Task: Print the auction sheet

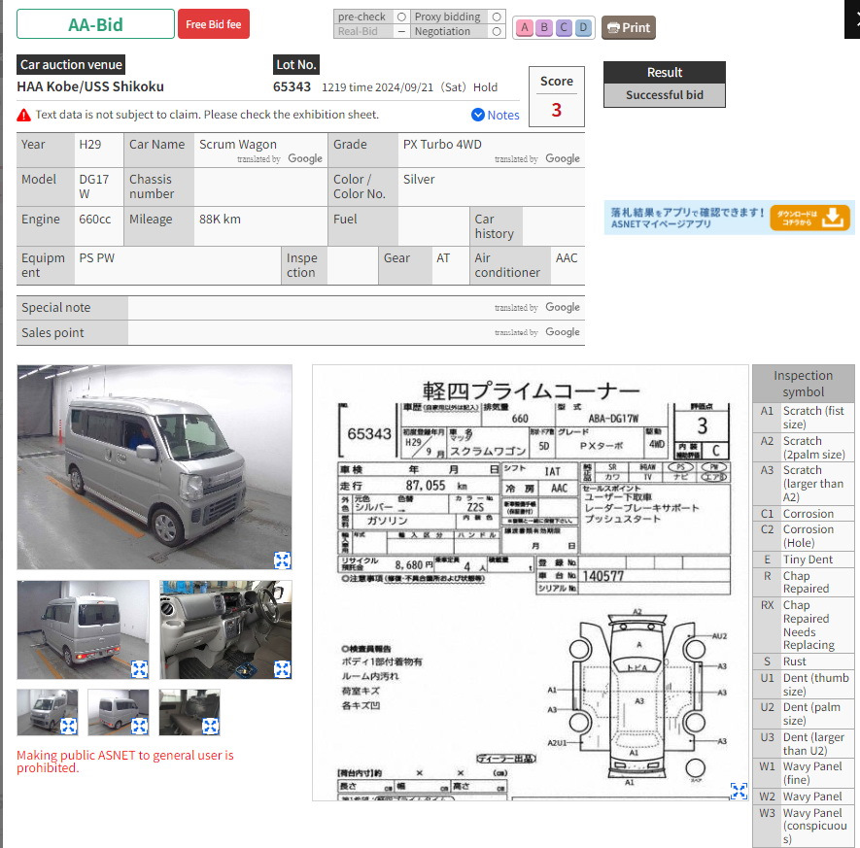Action: (x=629, y=27)
